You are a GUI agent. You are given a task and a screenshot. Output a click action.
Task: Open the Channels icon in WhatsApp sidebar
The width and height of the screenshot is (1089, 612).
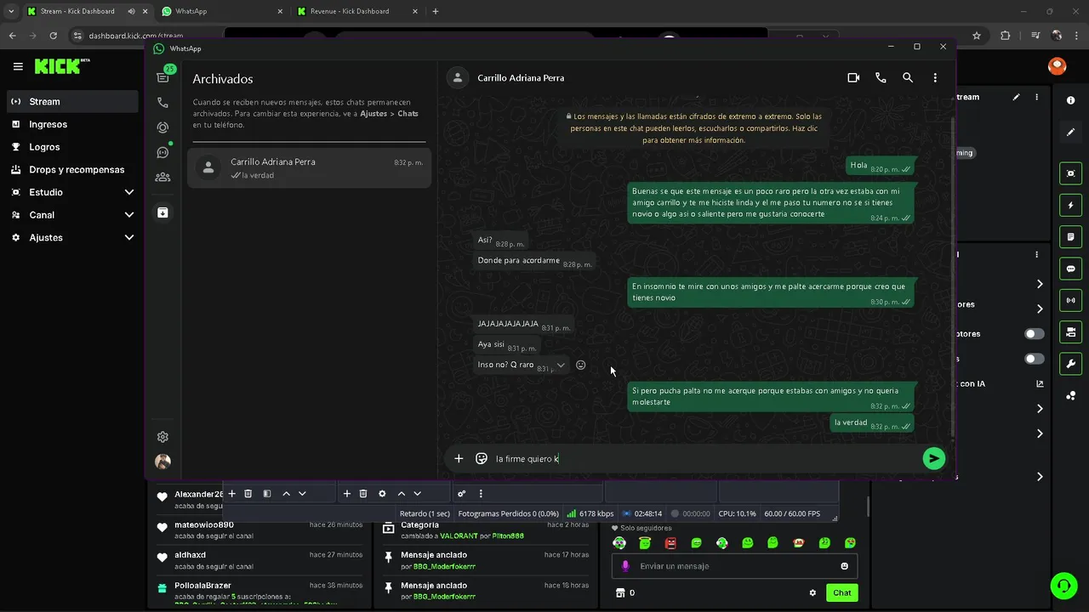(162, 152)
